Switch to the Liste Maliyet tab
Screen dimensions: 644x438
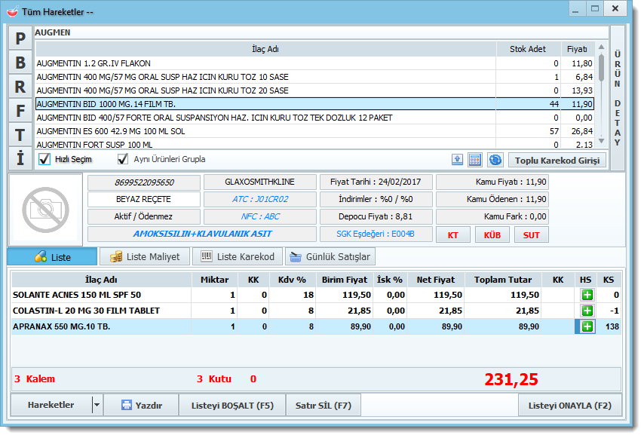pos(145,257)
